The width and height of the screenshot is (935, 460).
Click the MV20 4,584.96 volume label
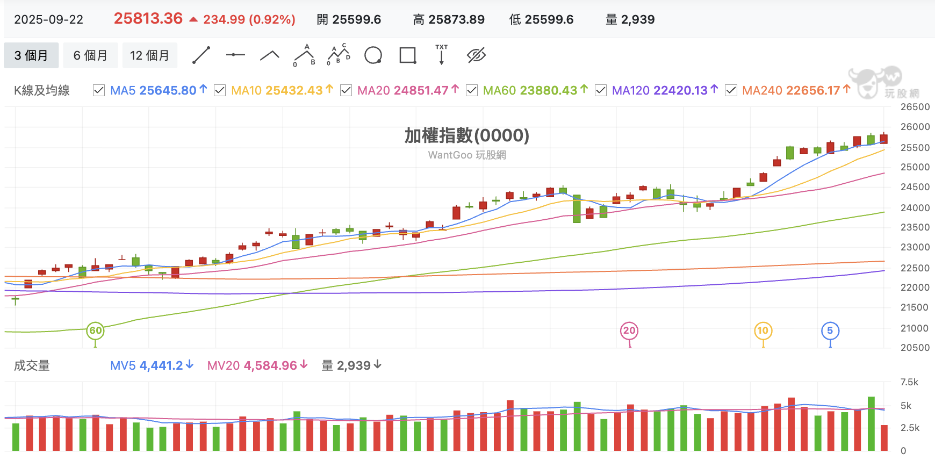click(257, 365)
